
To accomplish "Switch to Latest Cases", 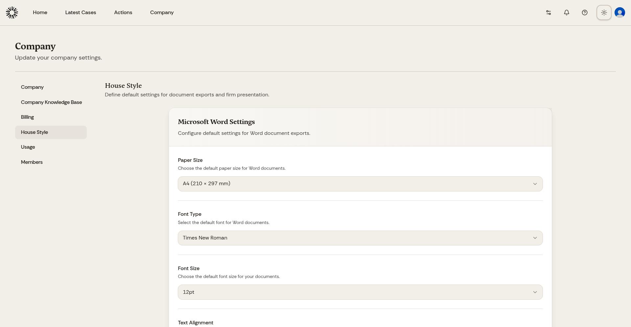I will click(81, 13).
